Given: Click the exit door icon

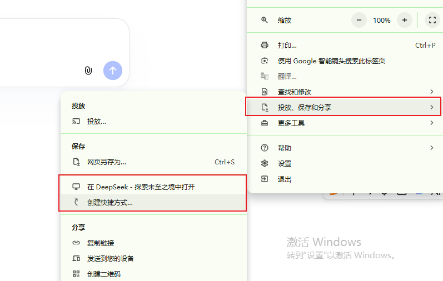Looking at the screenshot, I should [x=265, y=179].
